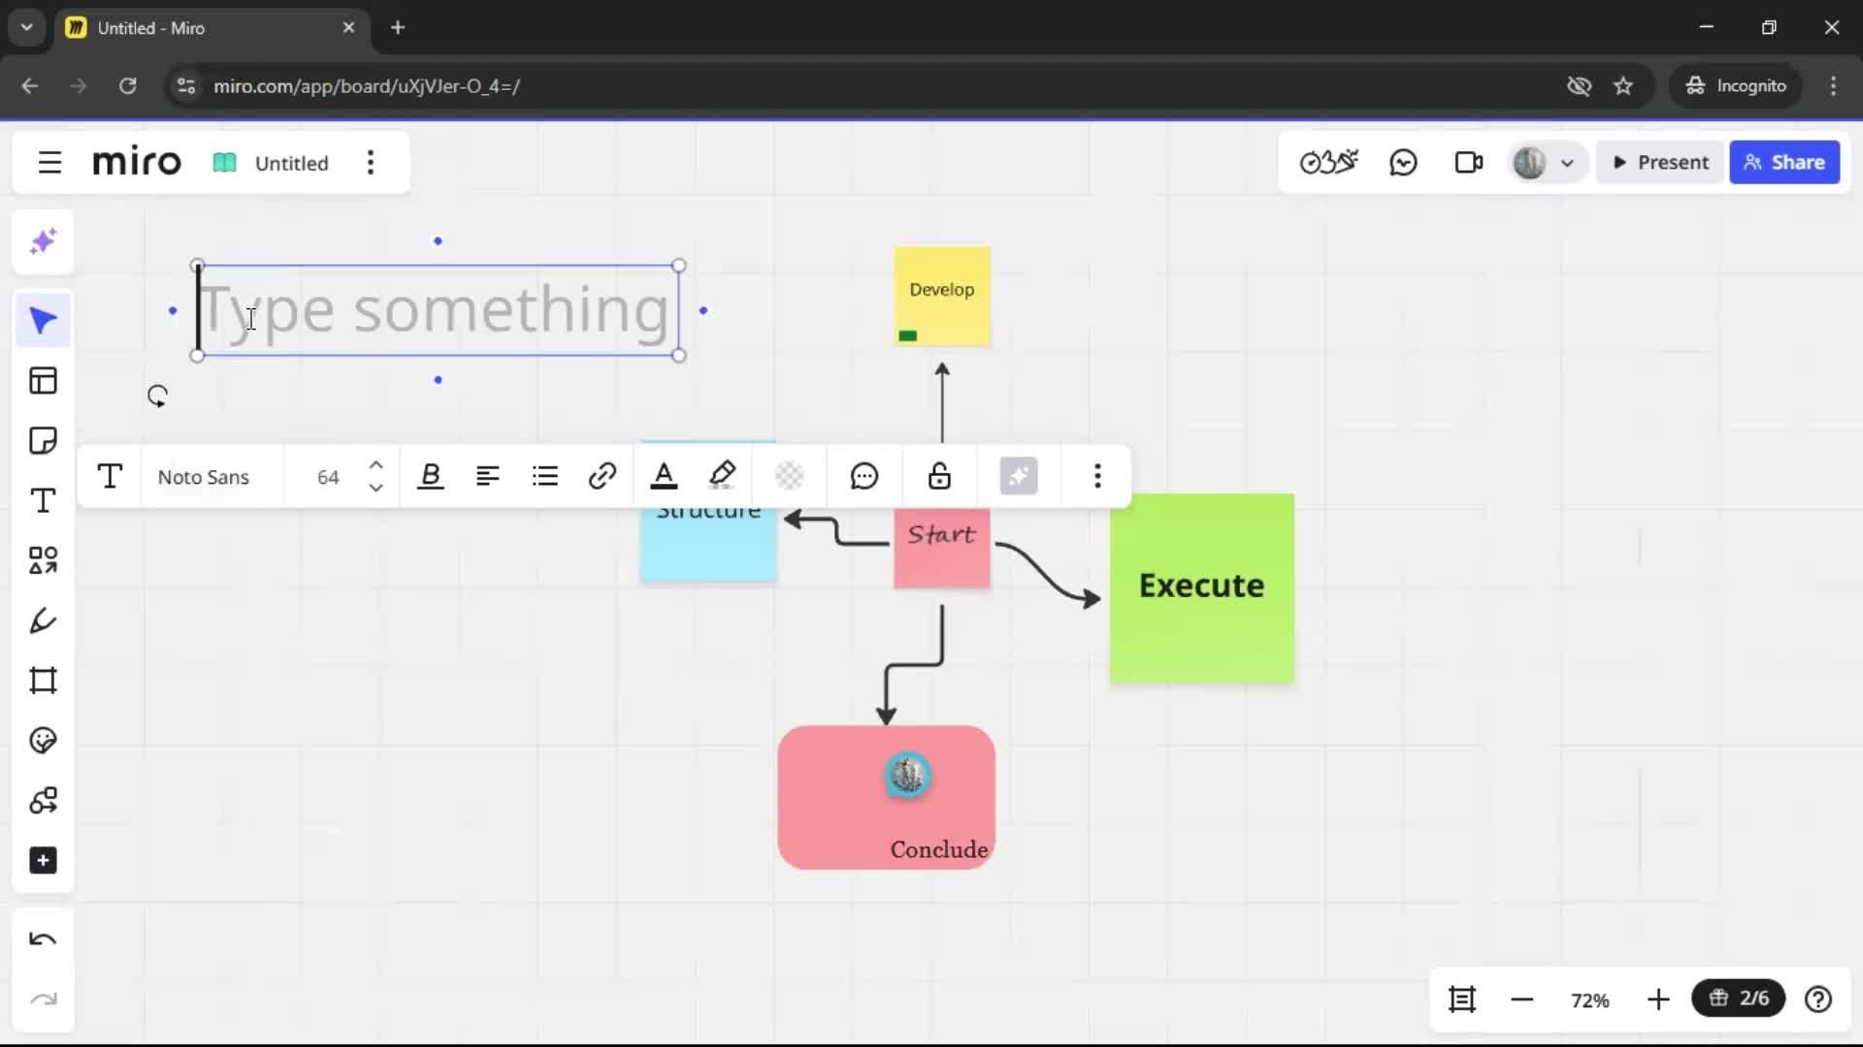Open board options three-dot menu

[x=371, y=163]
